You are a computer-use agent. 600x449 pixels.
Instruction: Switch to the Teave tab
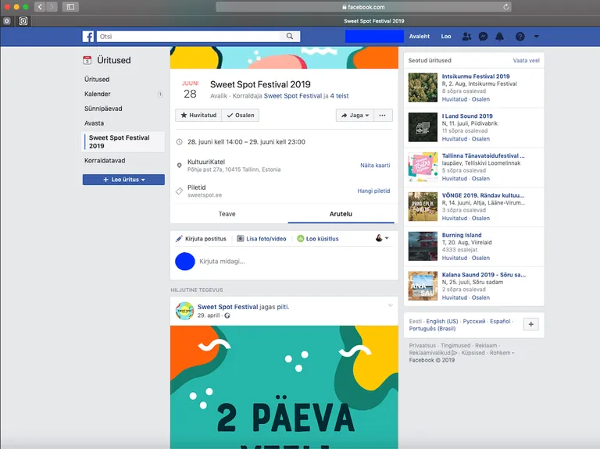pos(227,214)
